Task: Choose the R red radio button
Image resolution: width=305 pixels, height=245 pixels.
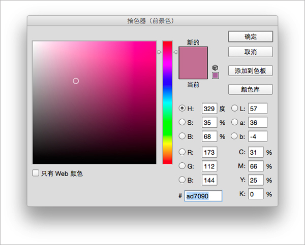Action: pyautogui.click(x=182, y=152)
